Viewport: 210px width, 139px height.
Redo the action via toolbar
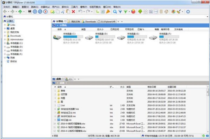88,12
